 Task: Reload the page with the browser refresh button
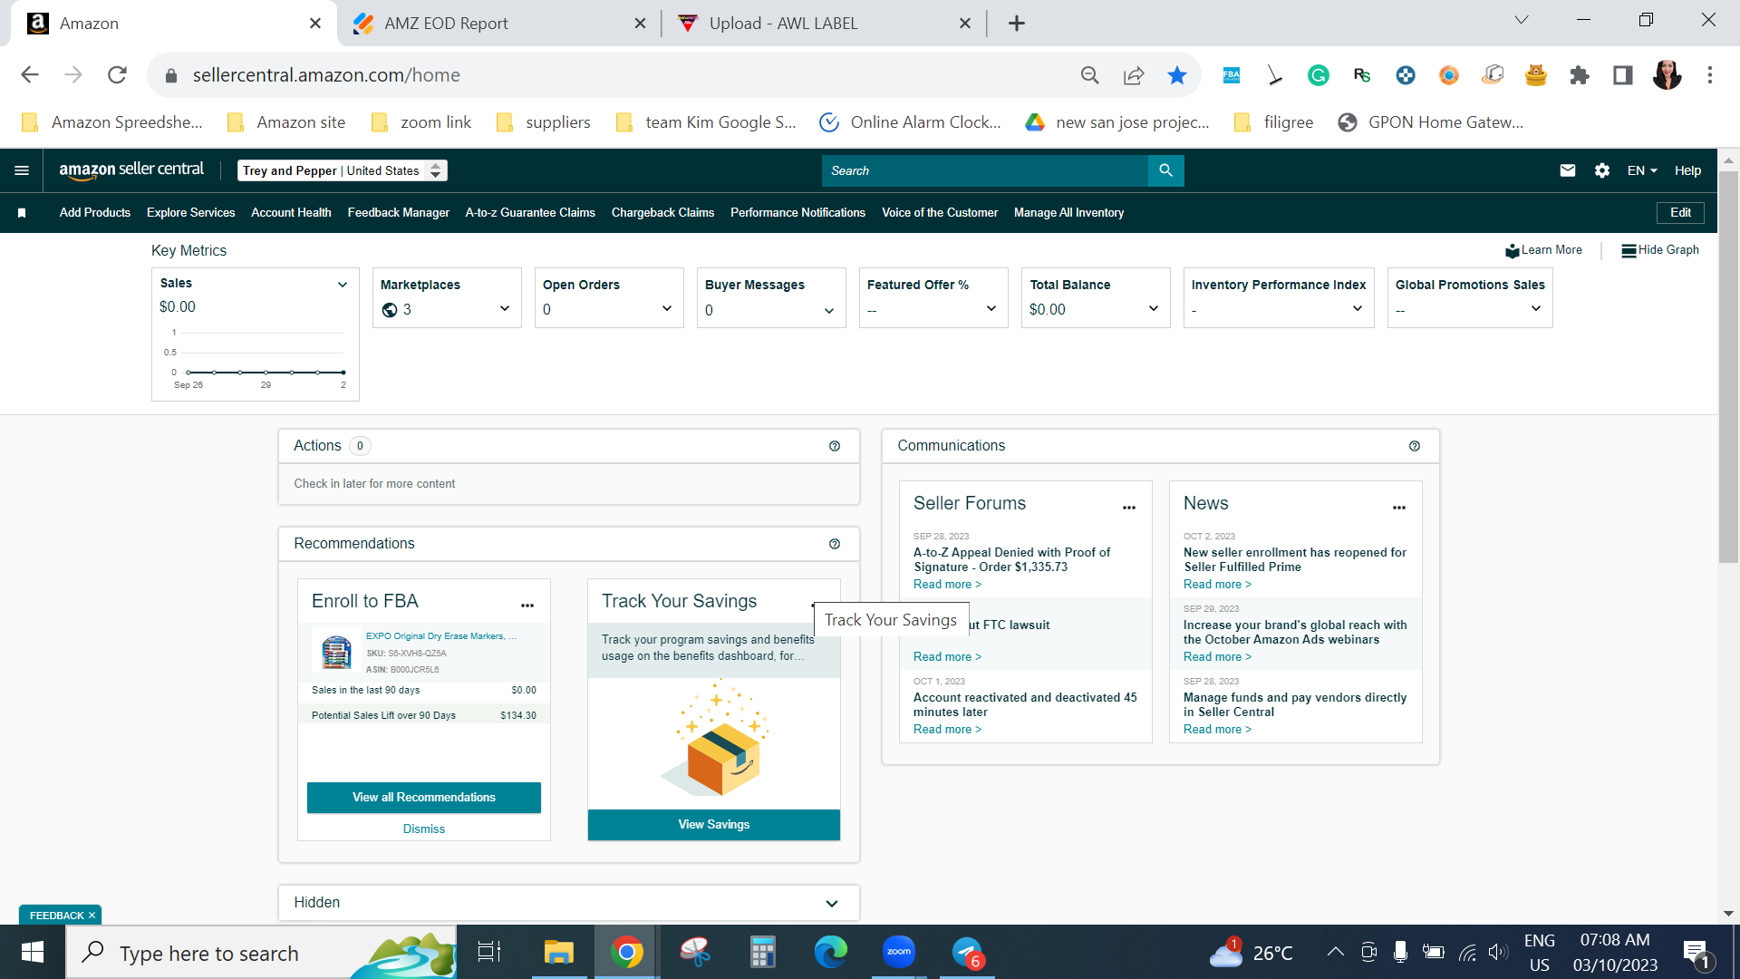click(117, 75)
